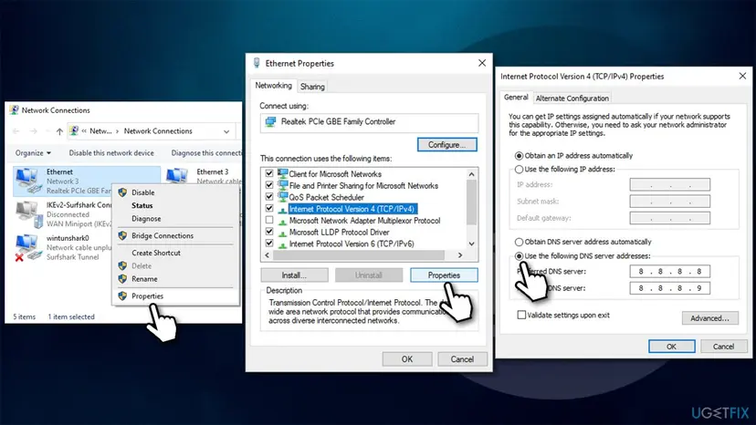This screenshot has width=756, height=425.
Task: Uncheck Client for Microsoft Networks
Action: [269, 173]
